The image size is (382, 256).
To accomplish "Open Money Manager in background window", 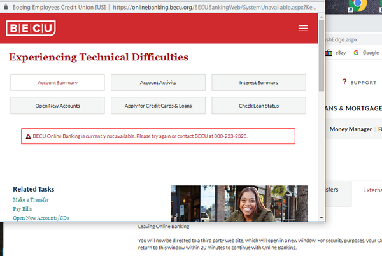I will coord(351,129).
